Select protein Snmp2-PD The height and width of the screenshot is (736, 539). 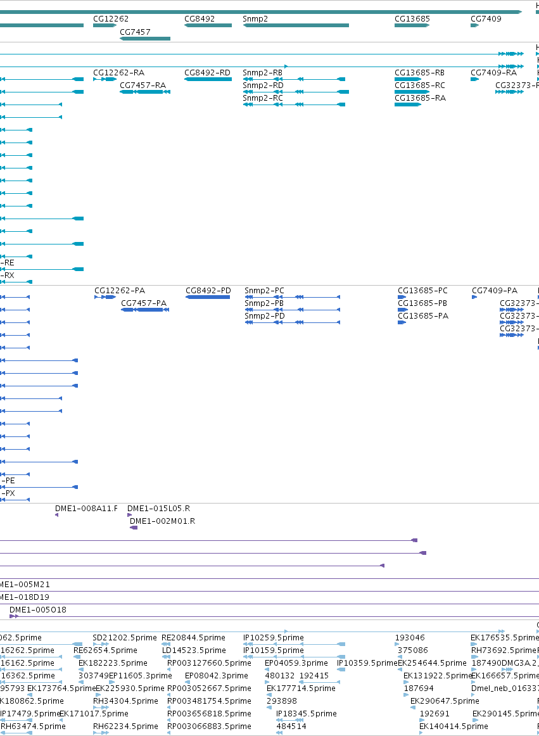(x=265, y=316)
